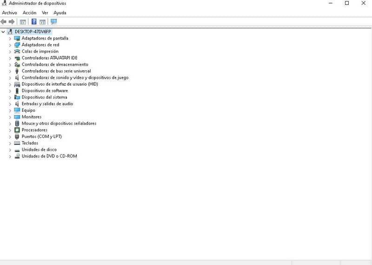Click the Entradas y salidas de audio icon
Image resolution: width=372 pixels, height=265 pixels.
17,104
